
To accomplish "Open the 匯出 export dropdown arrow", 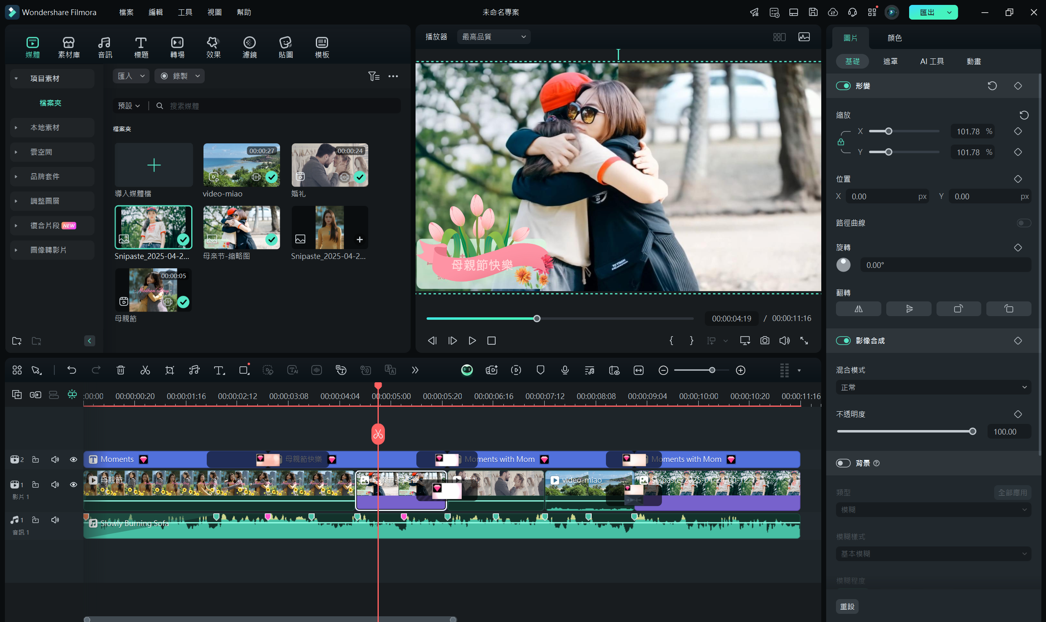I will point(949,12).
